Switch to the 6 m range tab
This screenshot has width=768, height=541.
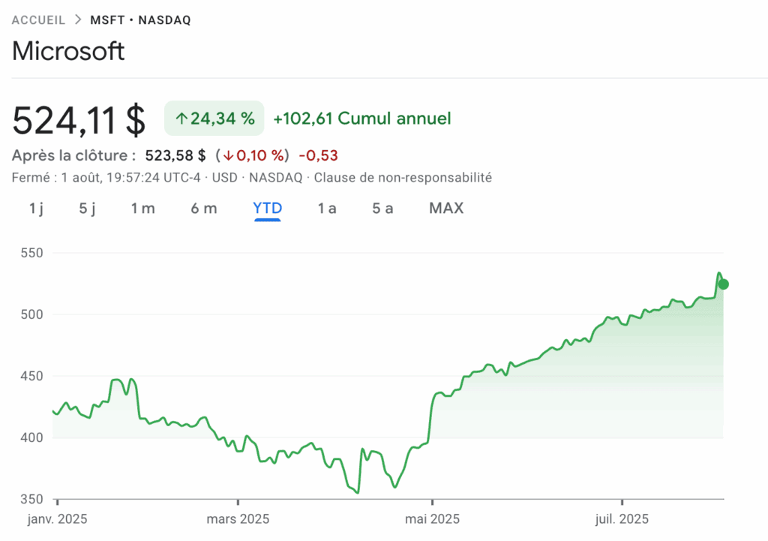[x=204, y=209]
